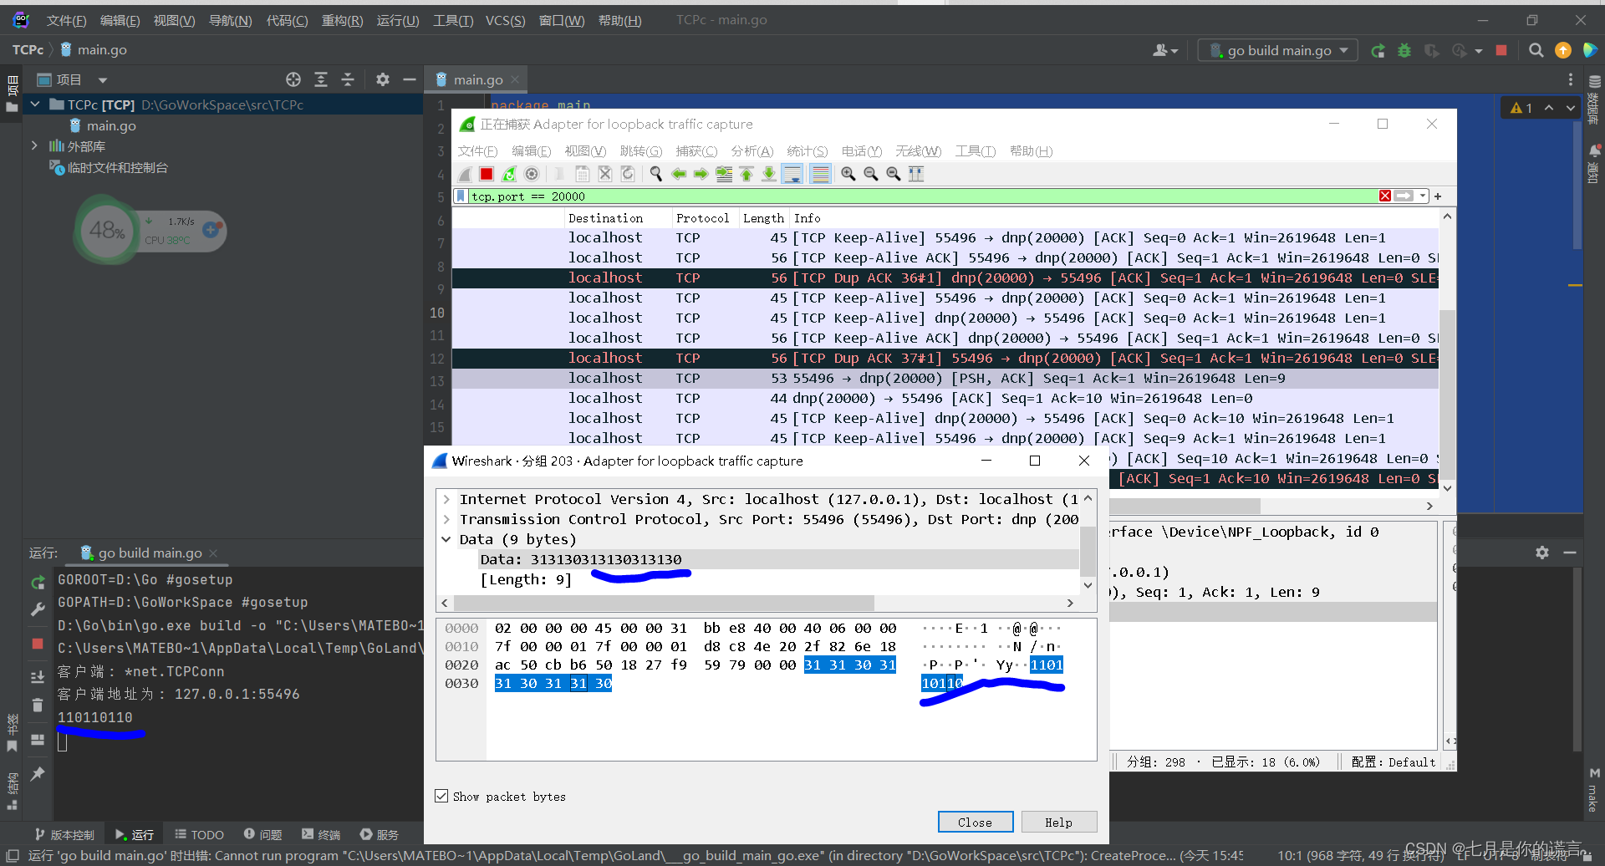Image resolution: width=1605 pixels, height=866 pixels.
Task: Toggle Show packet bytes checkbox
Action: (441, 797)
